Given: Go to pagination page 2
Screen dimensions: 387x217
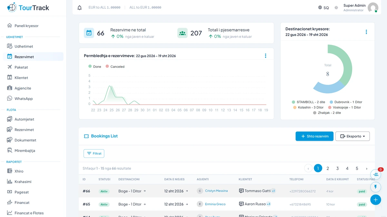Looking at the screenshot, I should tap(328, 168).
